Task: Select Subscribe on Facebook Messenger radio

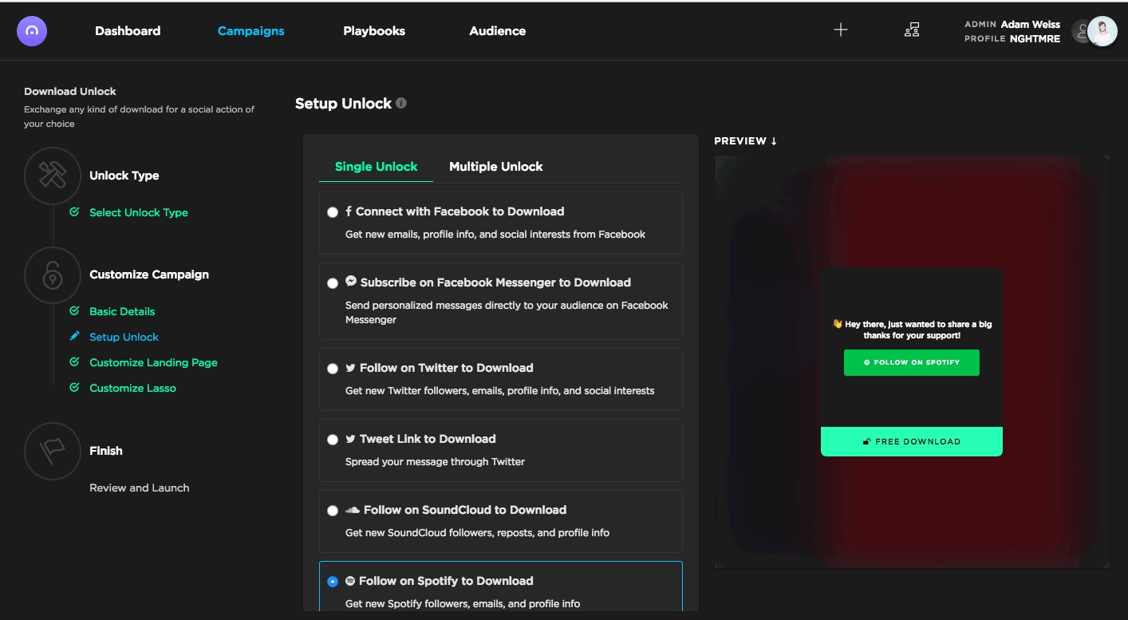Action: (333, 283)
